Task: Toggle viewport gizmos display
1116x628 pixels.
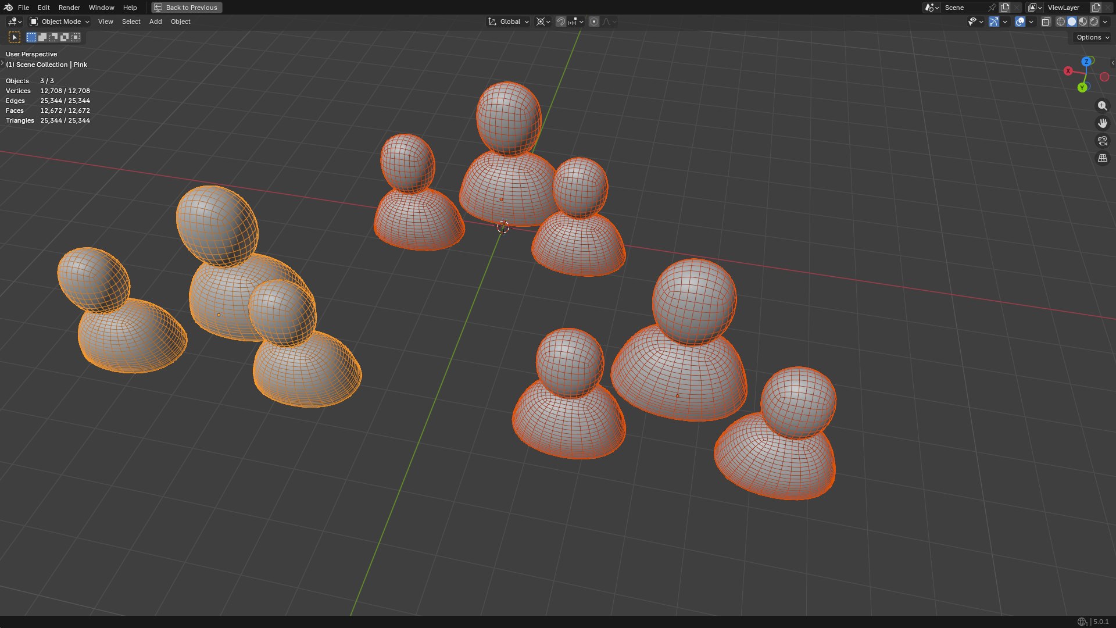Action: click(x=994, y=22)
